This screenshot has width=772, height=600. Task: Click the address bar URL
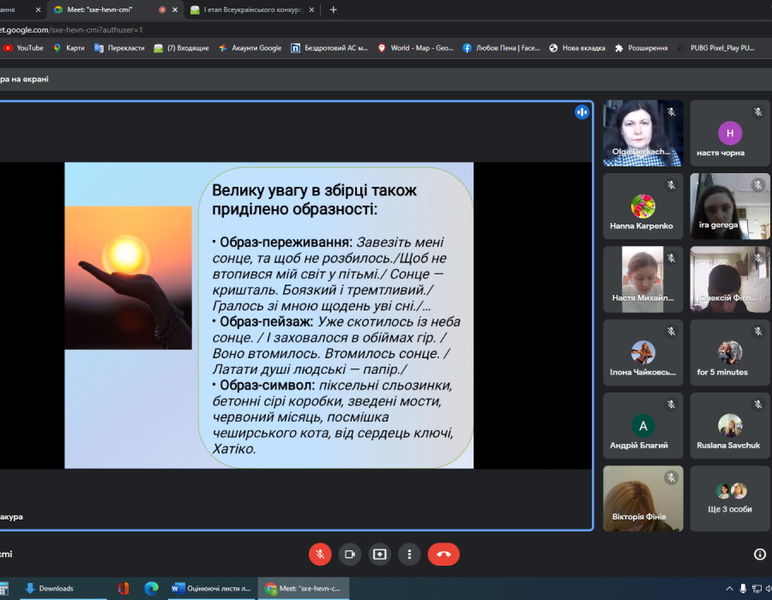point(86,29)
